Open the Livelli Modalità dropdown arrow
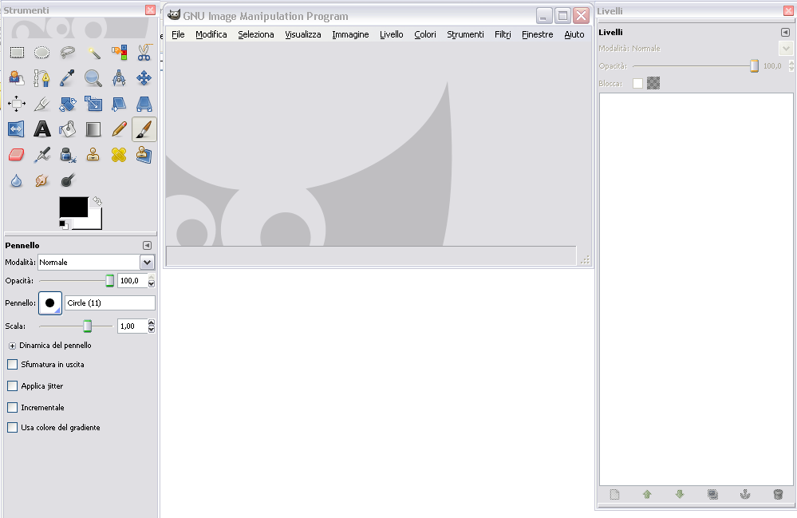Viewport: 797px width, 518px height. click(x=786, y=49)
